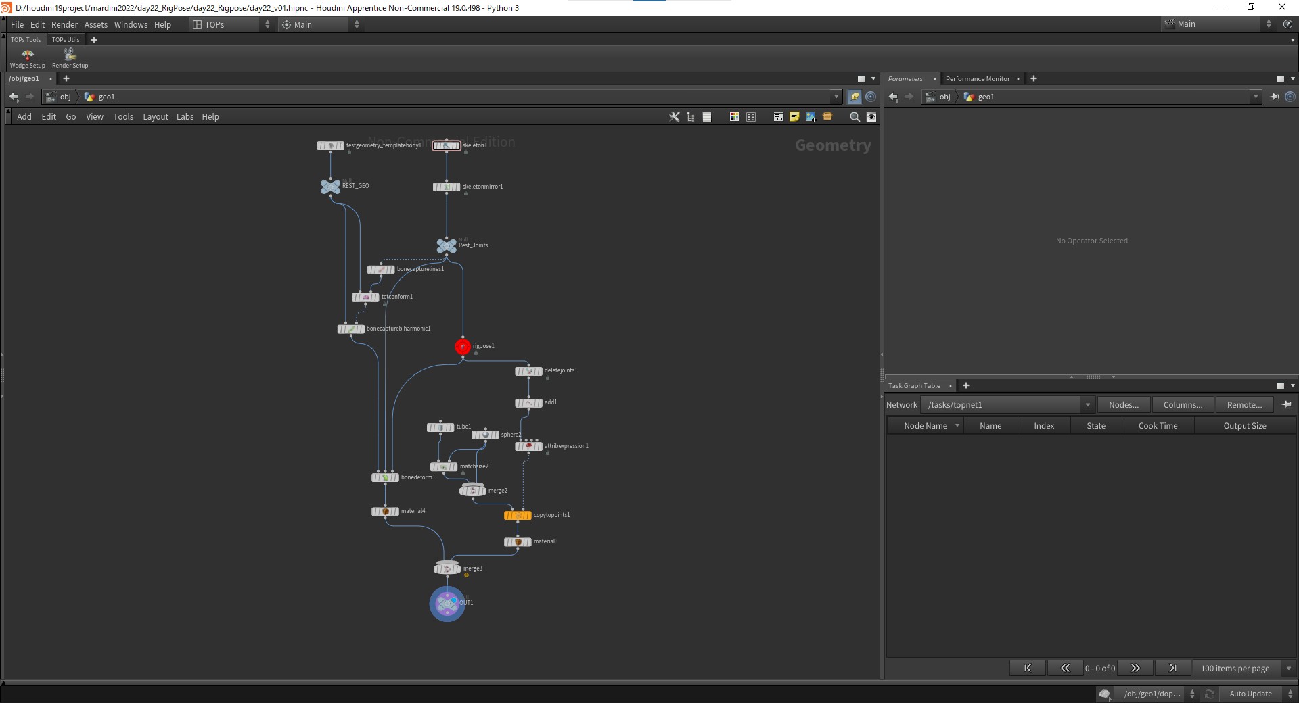The image size is (1299, 703).
Task: Open network display options eye icon
Action: pos(871,117)
